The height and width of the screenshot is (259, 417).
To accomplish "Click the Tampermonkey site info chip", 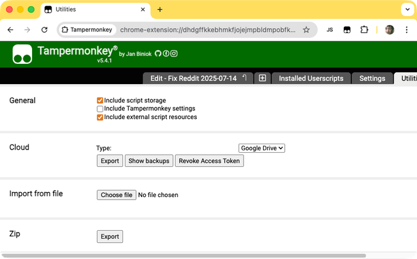I will tap(87, 29).
